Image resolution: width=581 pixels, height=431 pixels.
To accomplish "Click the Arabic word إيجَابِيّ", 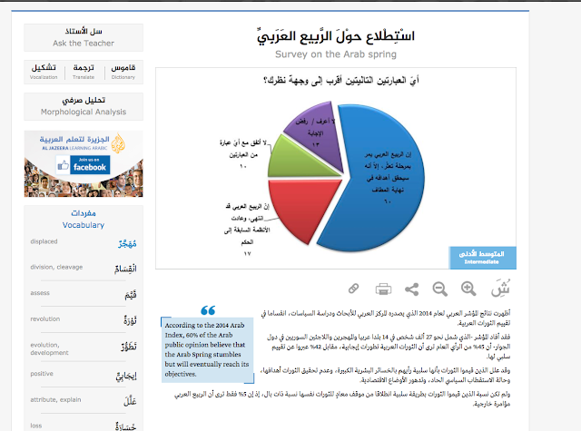I will pyautogui.click(x=126, y=376).
